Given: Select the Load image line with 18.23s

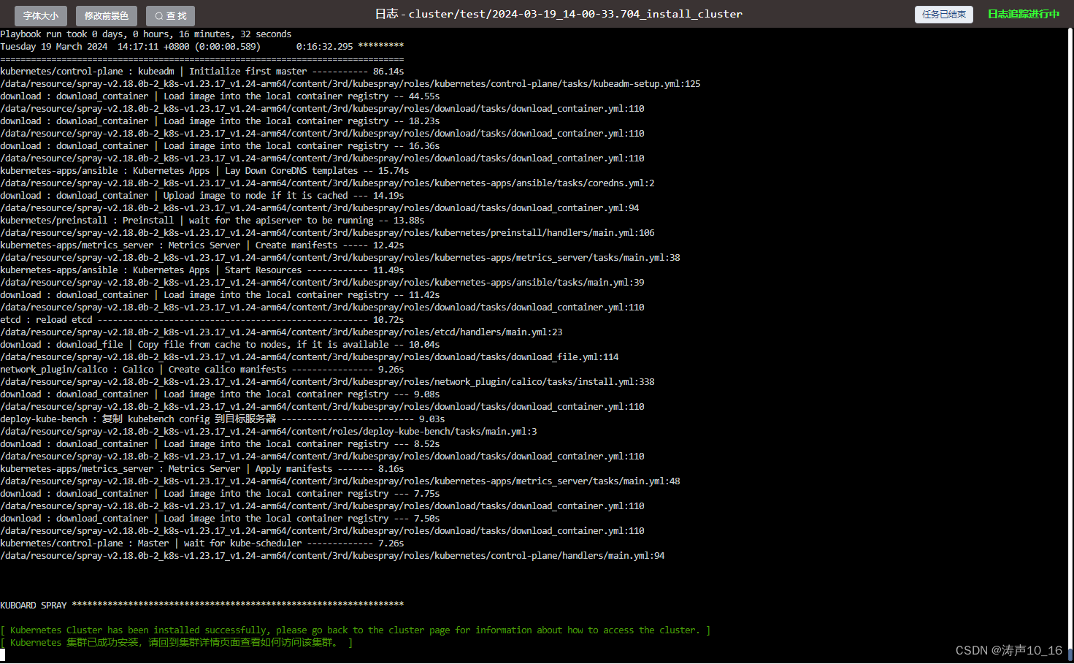Looking at the screenshot, I should click(220, 121).
